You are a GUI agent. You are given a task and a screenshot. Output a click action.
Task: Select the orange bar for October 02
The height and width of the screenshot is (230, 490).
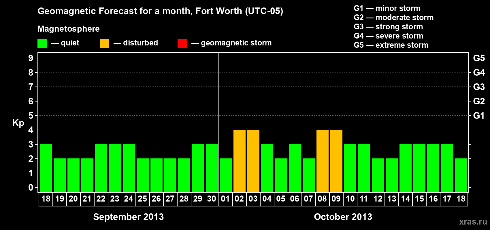(240, 161)
